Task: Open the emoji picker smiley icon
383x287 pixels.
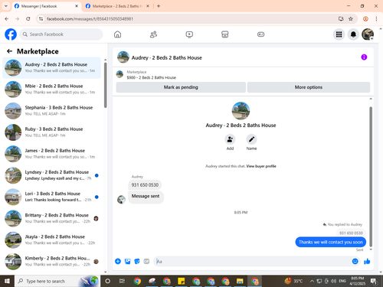Action: click(355, 261)
